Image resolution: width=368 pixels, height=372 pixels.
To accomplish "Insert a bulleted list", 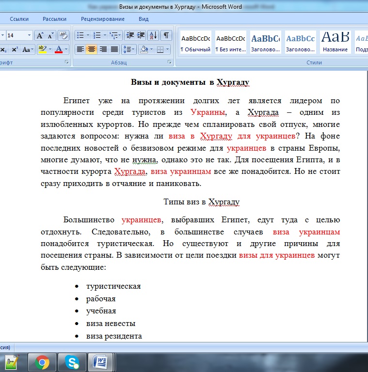I will click(80, 35).
